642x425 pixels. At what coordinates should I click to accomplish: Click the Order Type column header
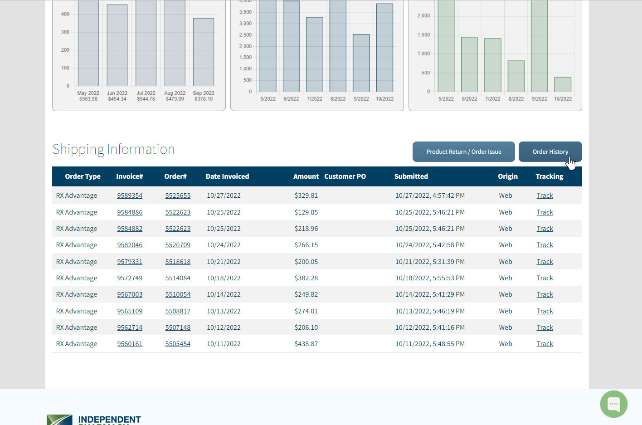click(x=83, y=176)
